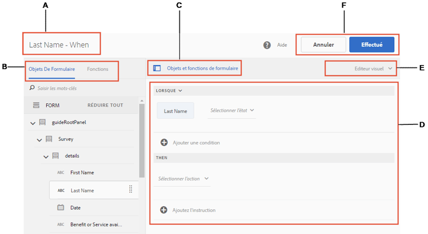Click Objets et fonctions de formulaire toggle text

coord(203,68)
